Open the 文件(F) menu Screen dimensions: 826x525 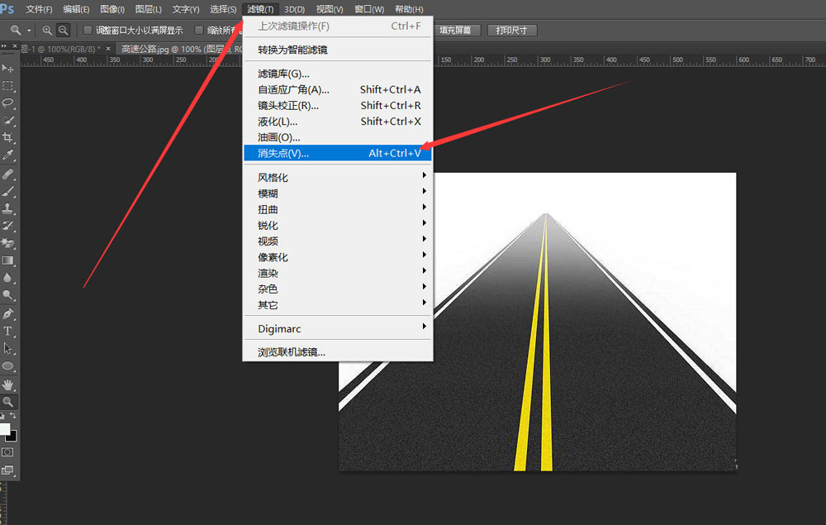click(39, 9)
